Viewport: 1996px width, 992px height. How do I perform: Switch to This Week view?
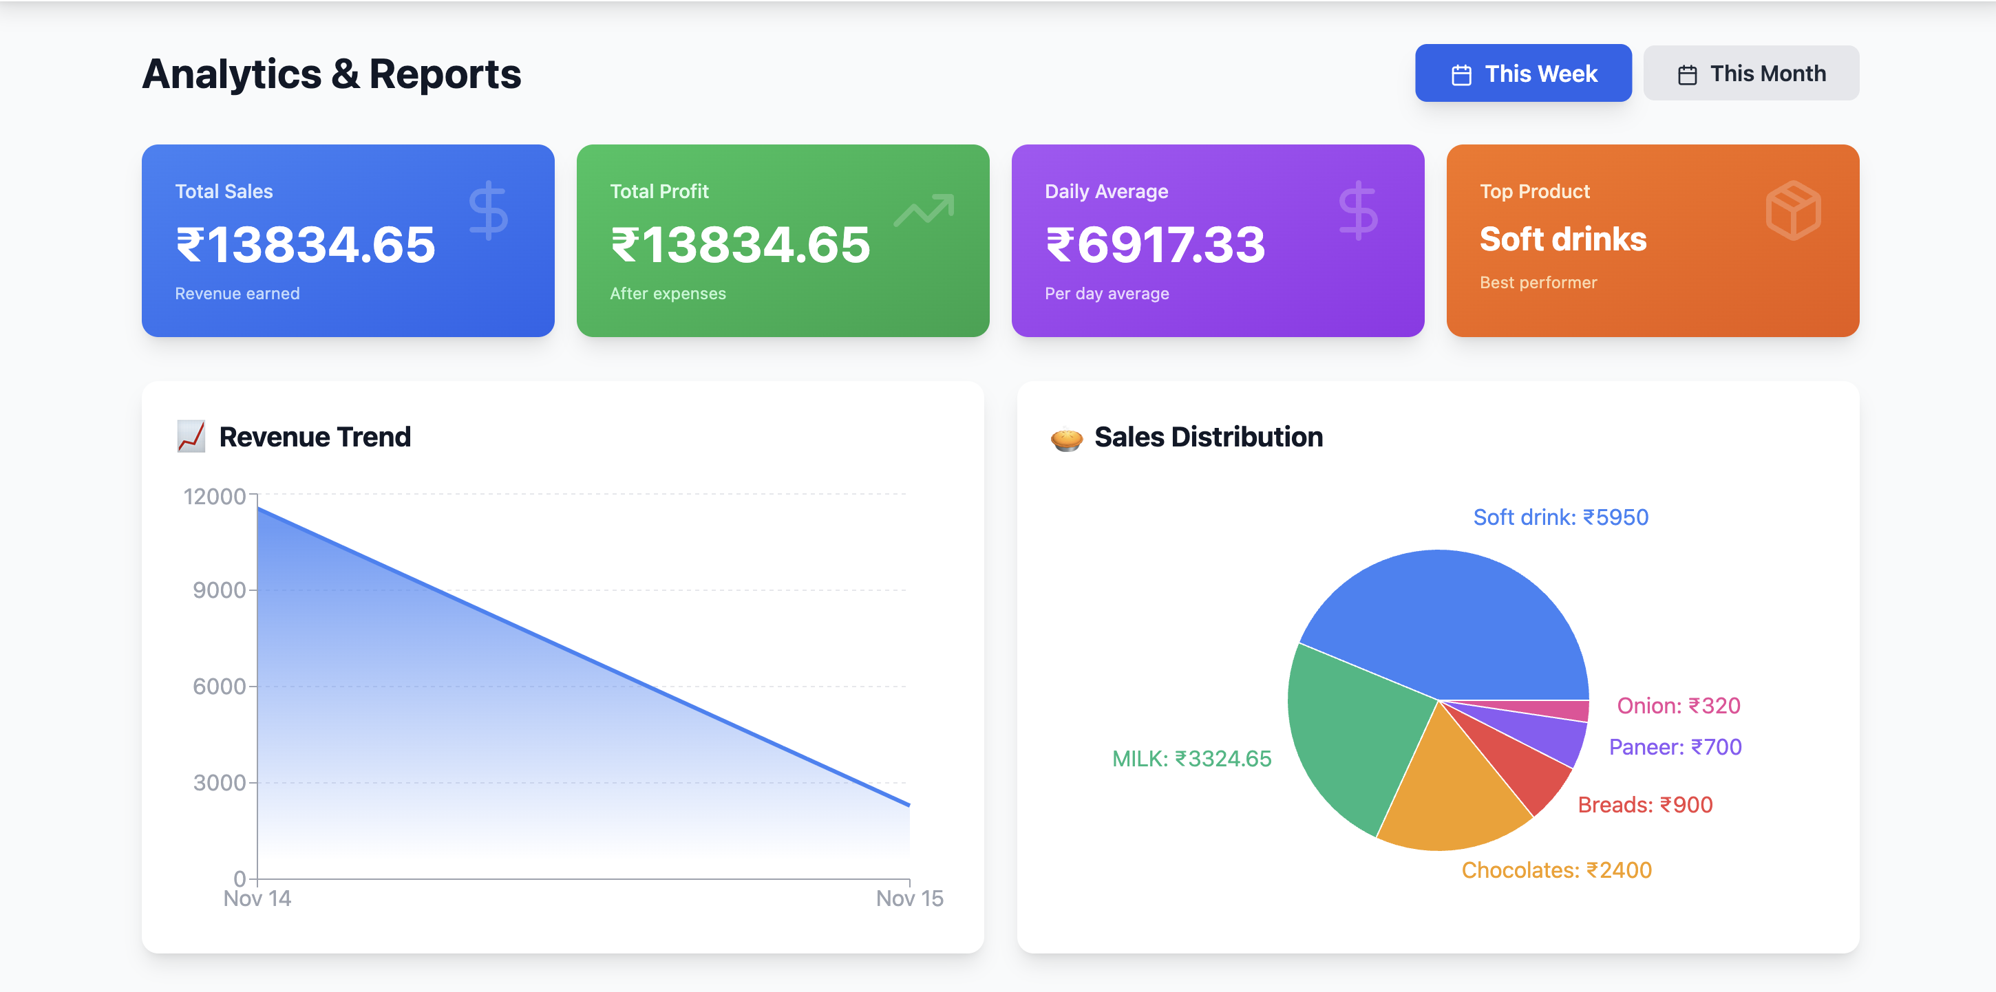(x=1522, y=74)
